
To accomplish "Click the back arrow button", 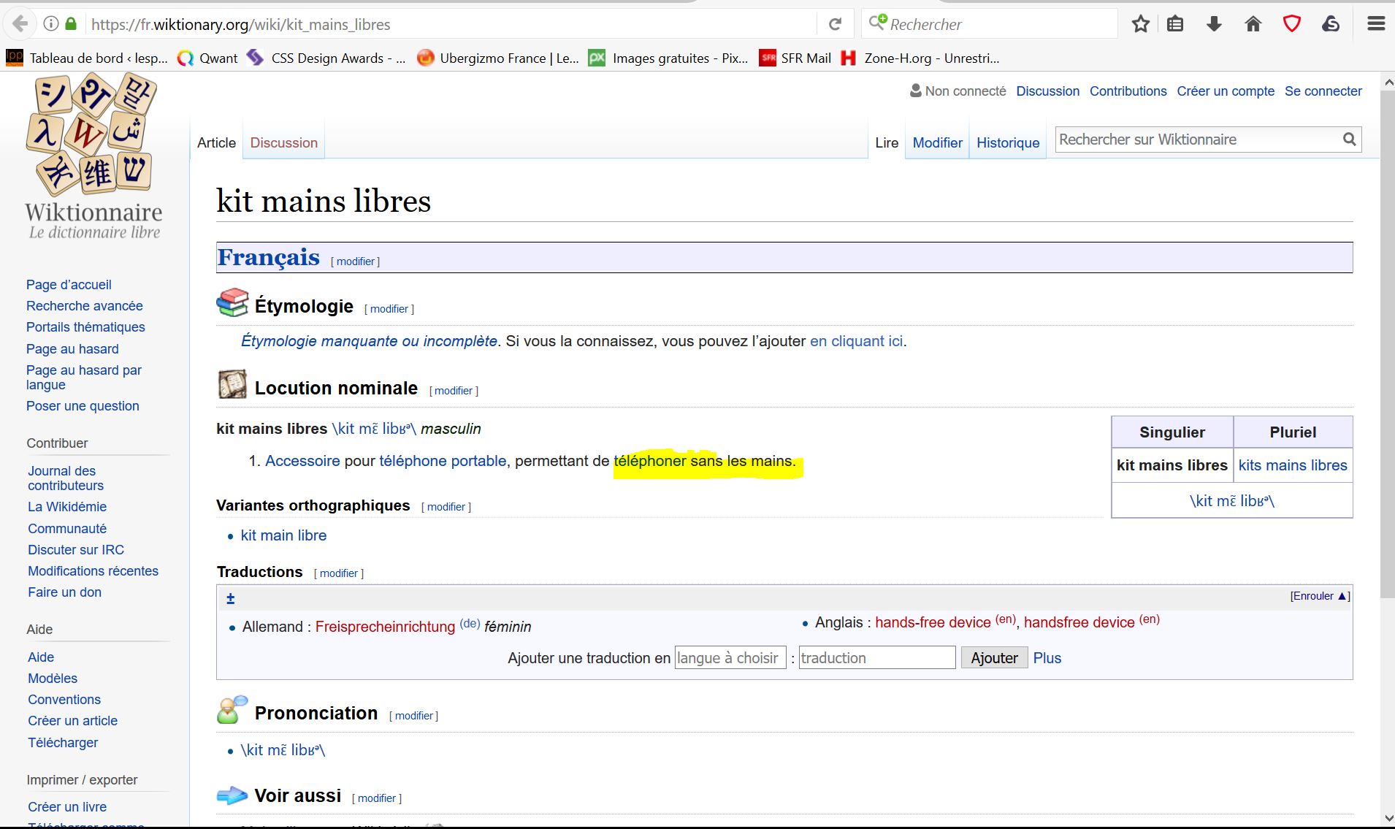I will point(20,24).
